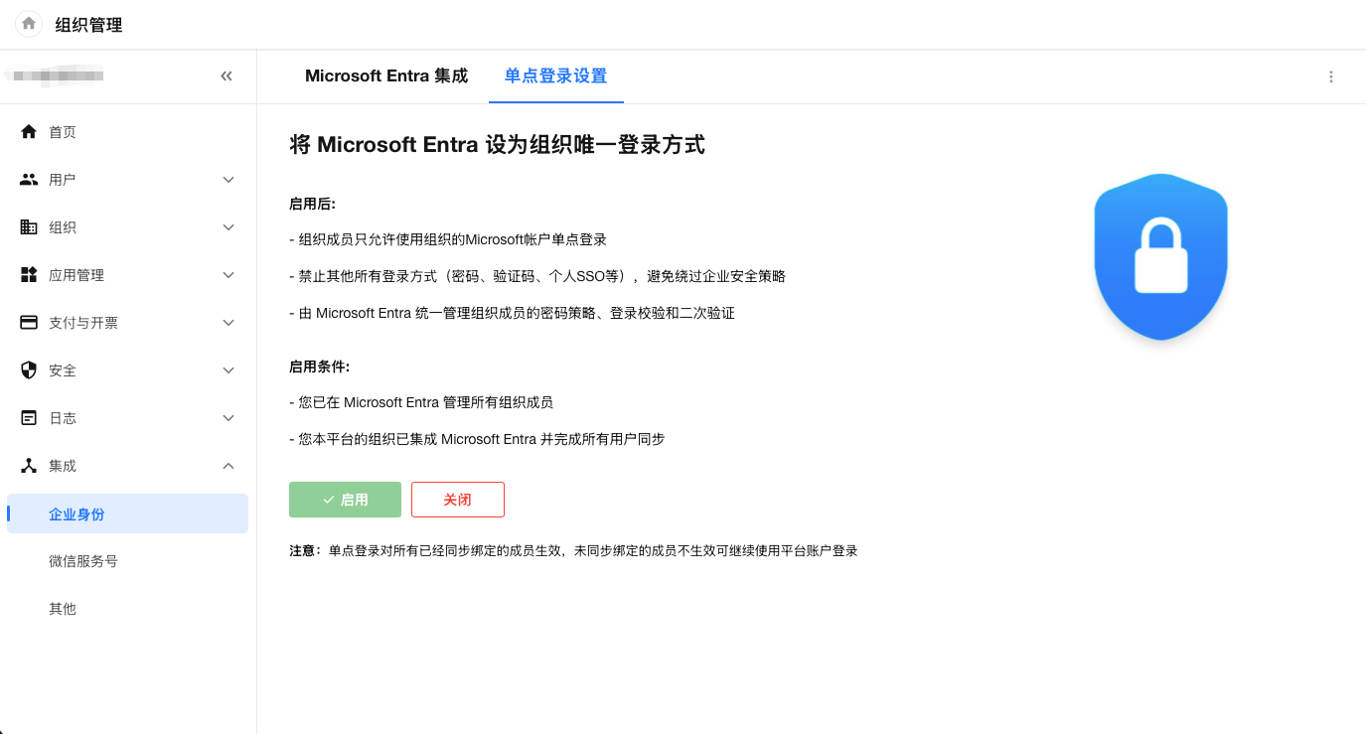Viewport: 1366px width, 734px height.
Task: Collapse the 集成 menu chevron
Action: tap(228, 466)
